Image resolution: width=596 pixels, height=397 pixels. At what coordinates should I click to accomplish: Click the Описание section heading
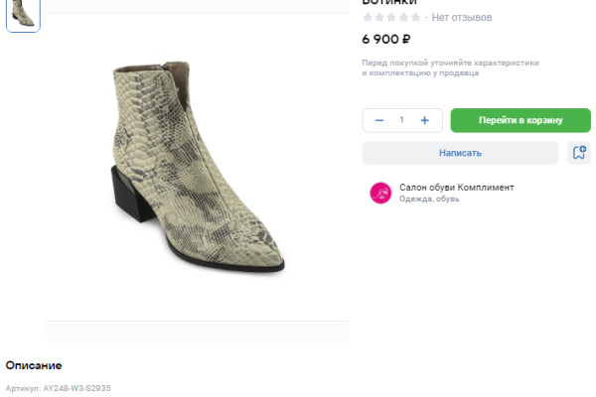click(x=34, y=365)
